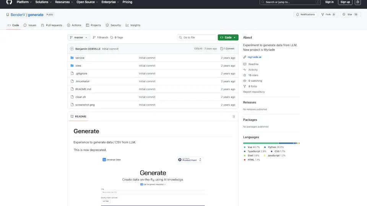Click Report repository link
This screenshot has width=367, height=206.
point(254,92)
